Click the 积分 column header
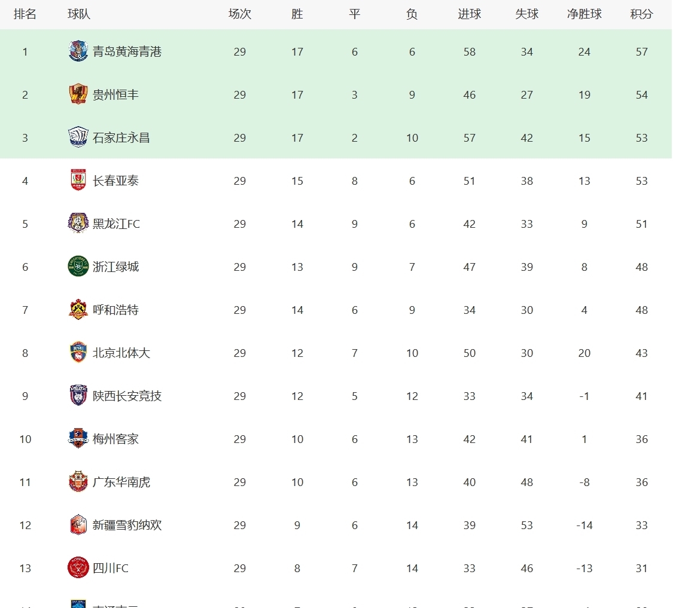The height and width of the screenshot is (608, 673). tap(641, 14)
